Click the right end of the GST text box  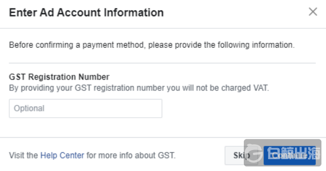[157, 109]
